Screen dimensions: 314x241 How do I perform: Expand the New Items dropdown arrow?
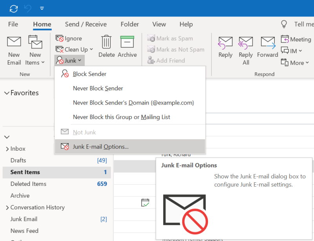pos(43,62)
